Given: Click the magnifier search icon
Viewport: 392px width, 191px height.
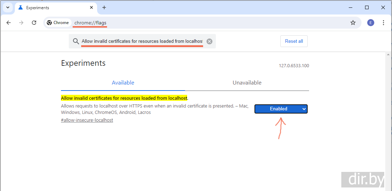Looking at the screenshot, I should [76, 41].
